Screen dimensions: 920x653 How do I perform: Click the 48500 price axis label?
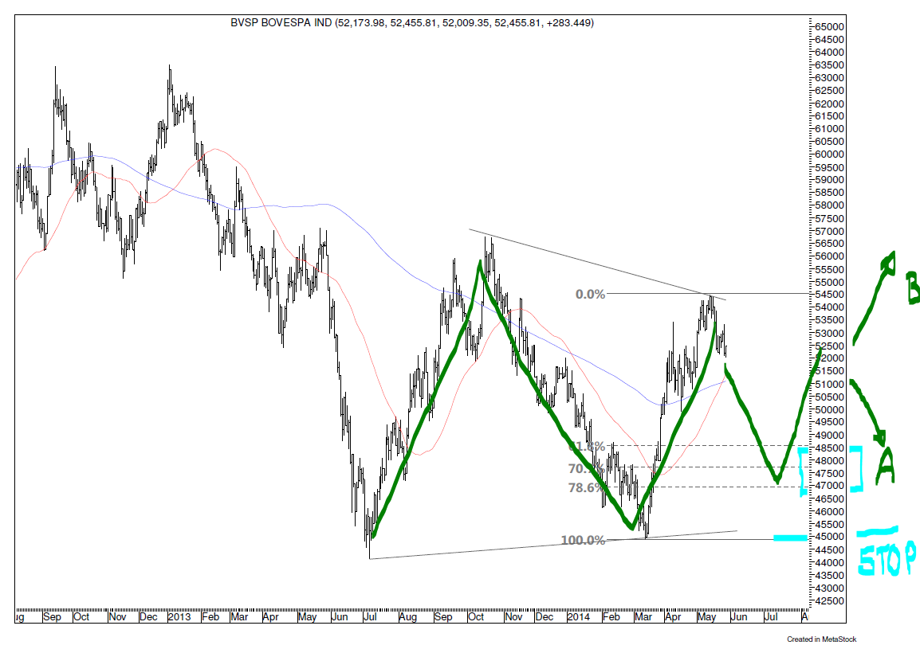(830, 448)
